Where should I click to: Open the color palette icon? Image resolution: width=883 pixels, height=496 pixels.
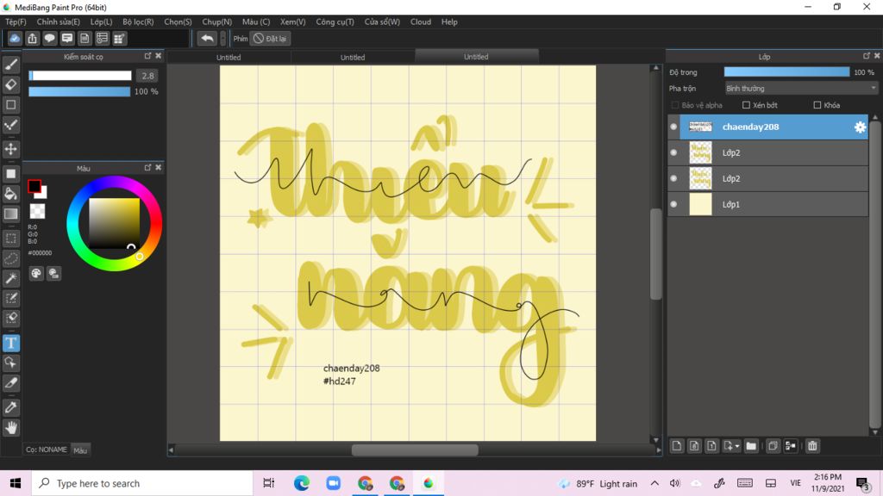[36, 273]
